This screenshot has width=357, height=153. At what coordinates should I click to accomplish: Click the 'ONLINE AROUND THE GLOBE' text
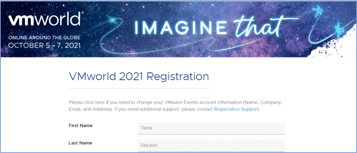(x=44, y=37)
